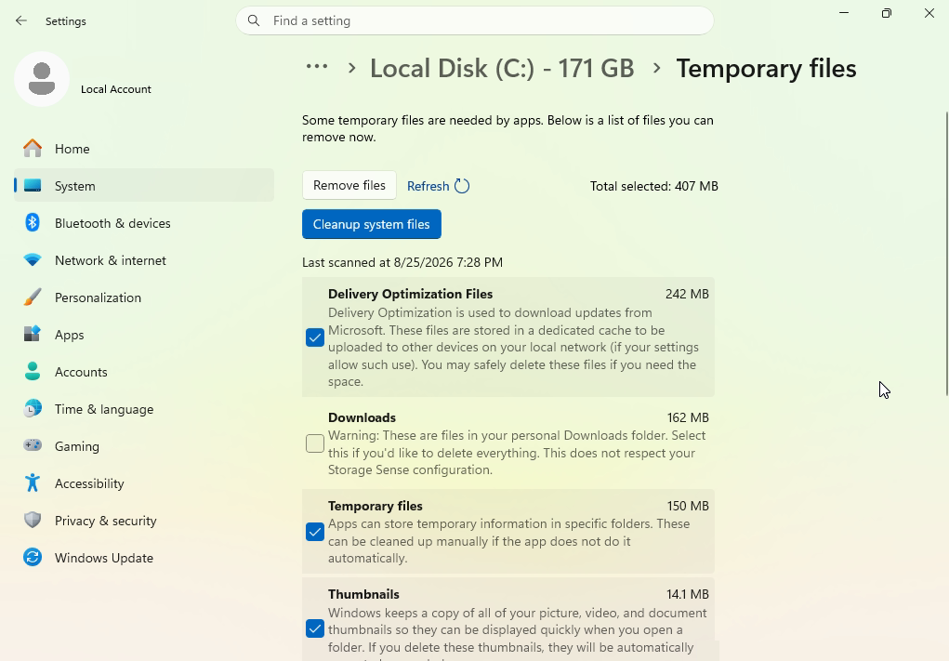949x661 pixels.
Task: Click the Apps icon in sidebar
Action: [x=33, y=334]
